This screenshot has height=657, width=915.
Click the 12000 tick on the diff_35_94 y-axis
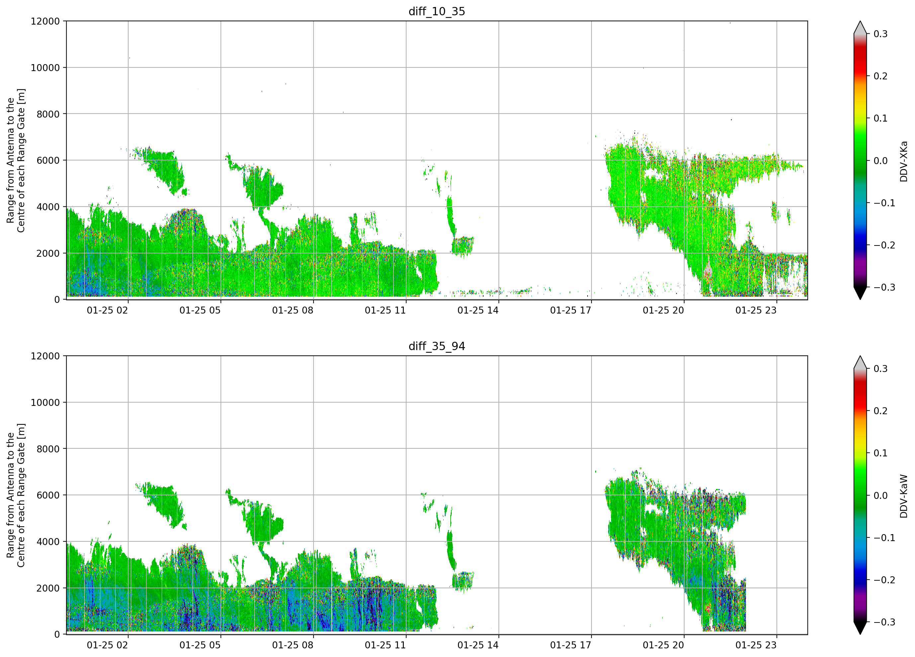pos(45,356)
